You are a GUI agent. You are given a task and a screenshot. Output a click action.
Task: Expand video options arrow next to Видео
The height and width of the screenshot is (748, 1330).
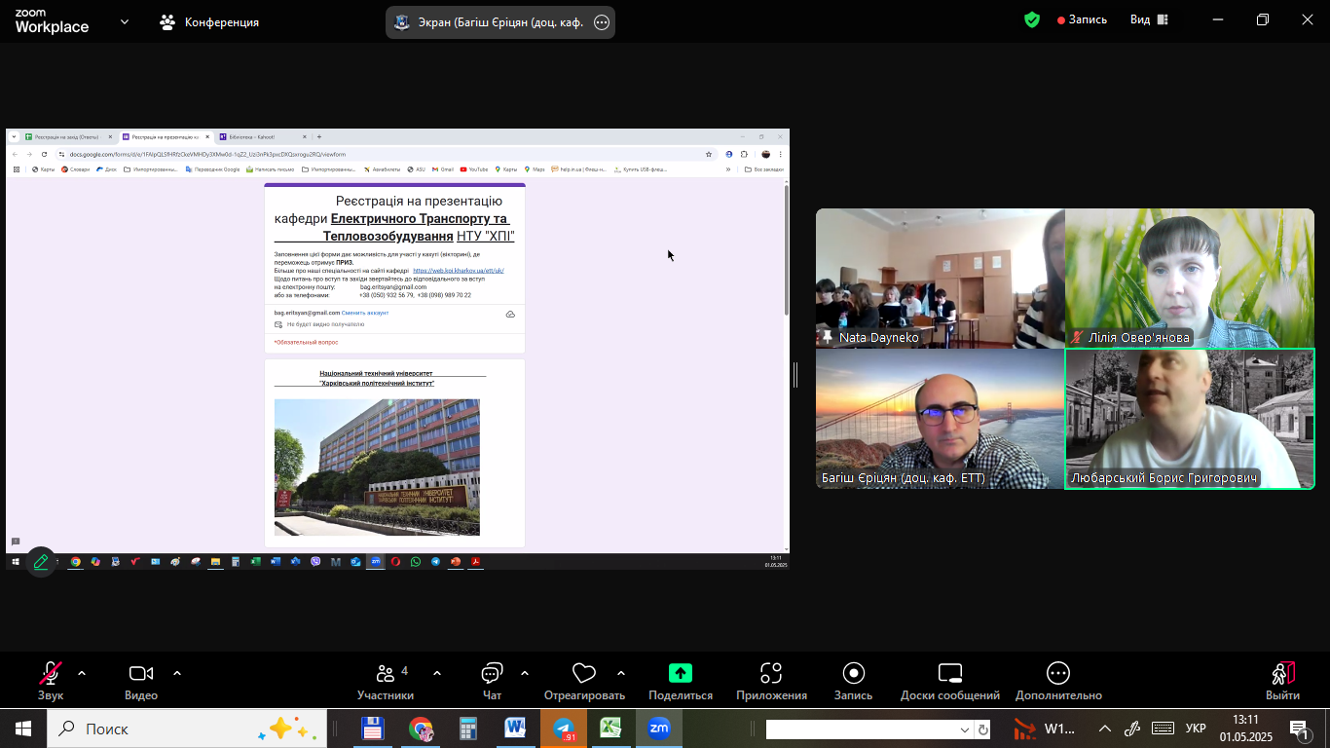177,673
